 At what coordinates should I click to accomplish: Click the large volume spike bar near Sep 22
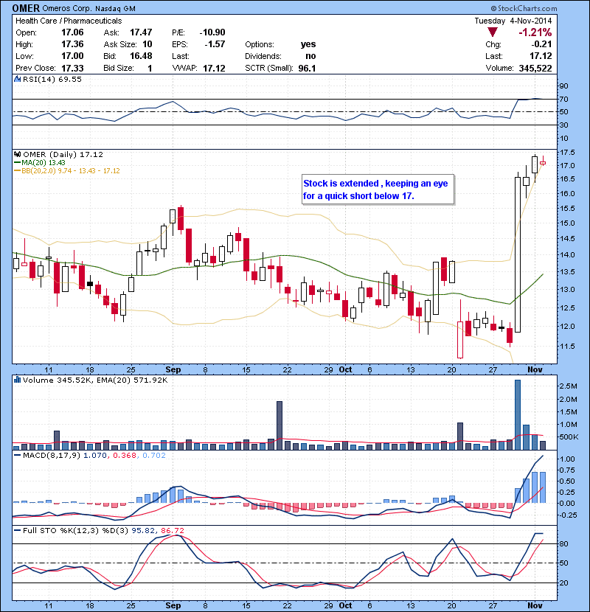(x=280, y=425)
